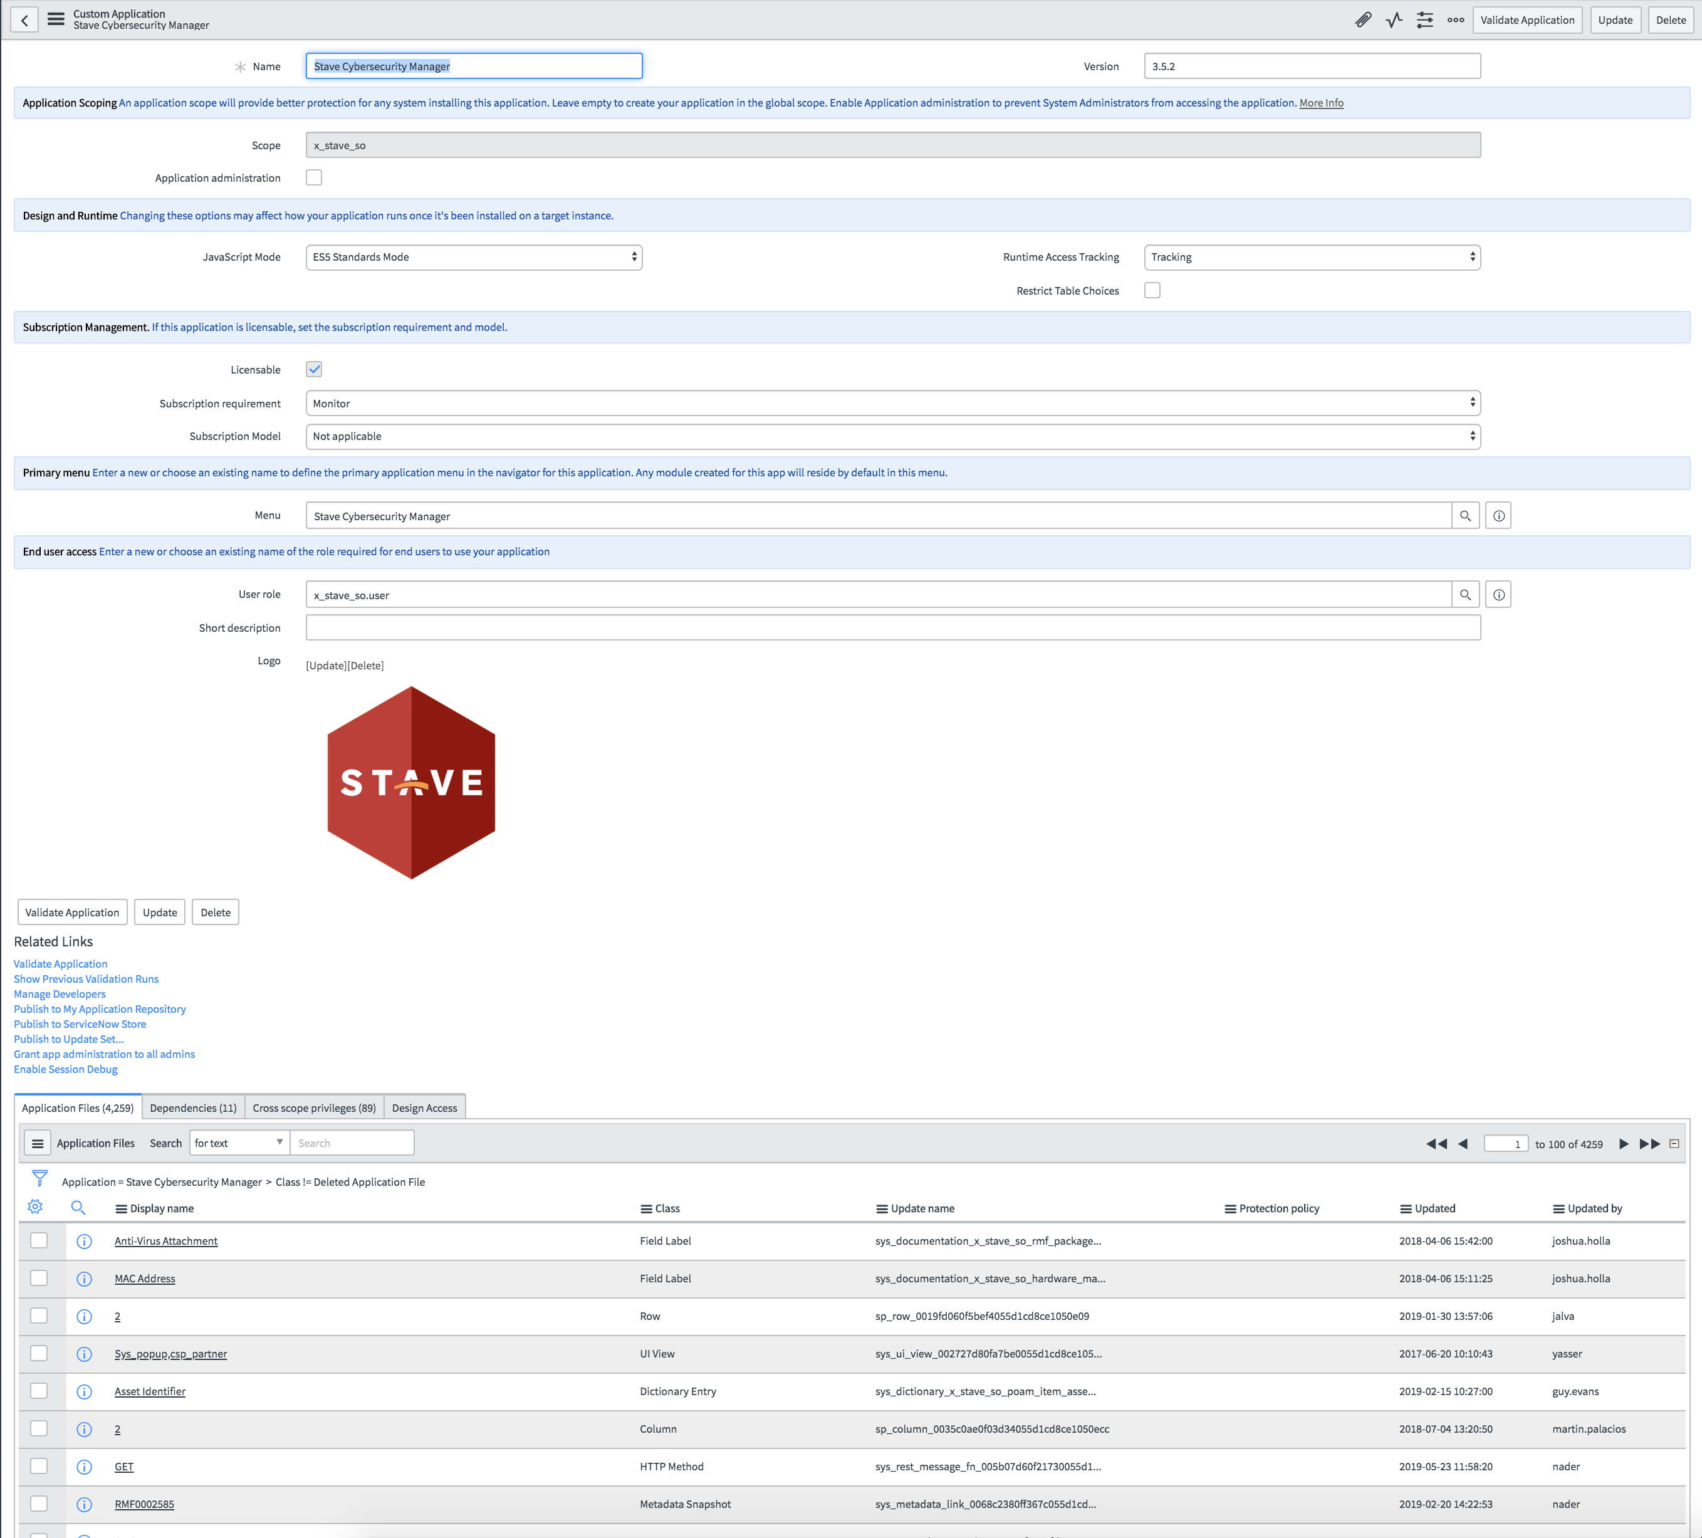Preview the Sys_popup,csp_partner record
The image size is (1702, 1538).
click(83, 1354)
